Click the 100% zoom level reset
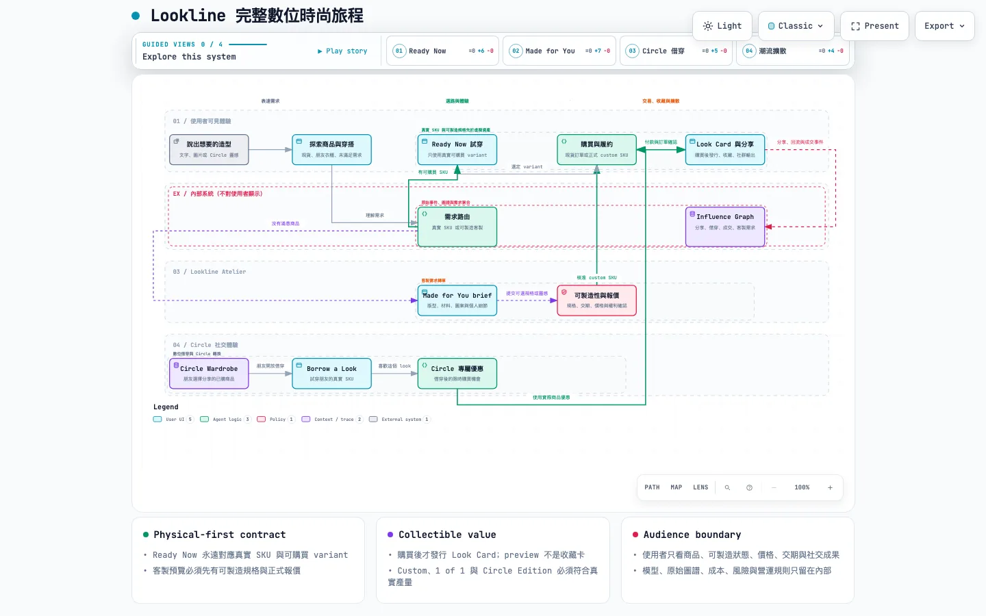The height and width of the screenshot is (616, 986). tap(802, 487)
